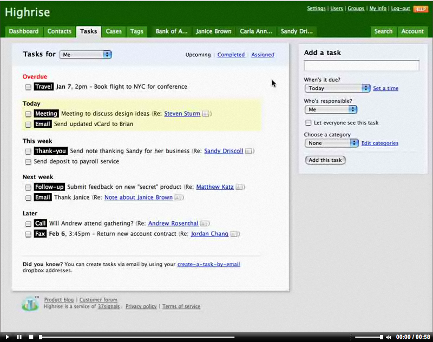
Task: Check off Return new account contract task
Action: click(x=28, y=235)
